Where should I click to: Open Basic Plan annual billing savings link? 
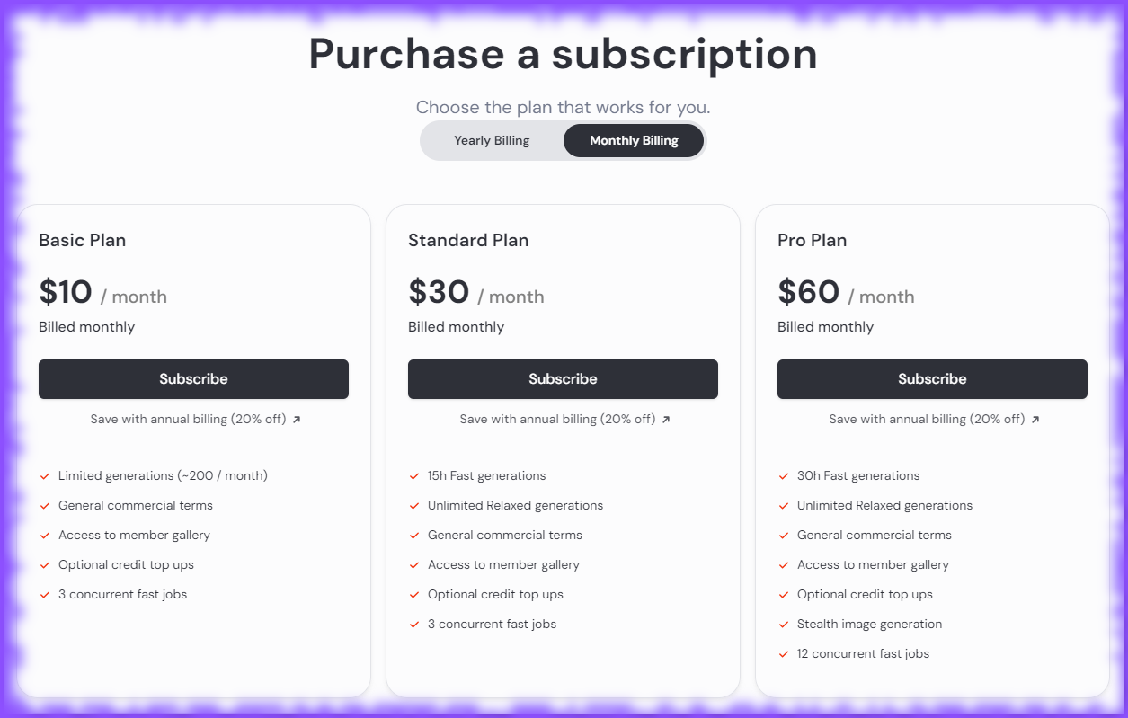[188, 419]
